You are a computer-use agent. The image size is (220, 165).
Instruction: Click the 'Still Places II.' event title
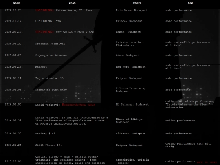[x=48, y=145]
